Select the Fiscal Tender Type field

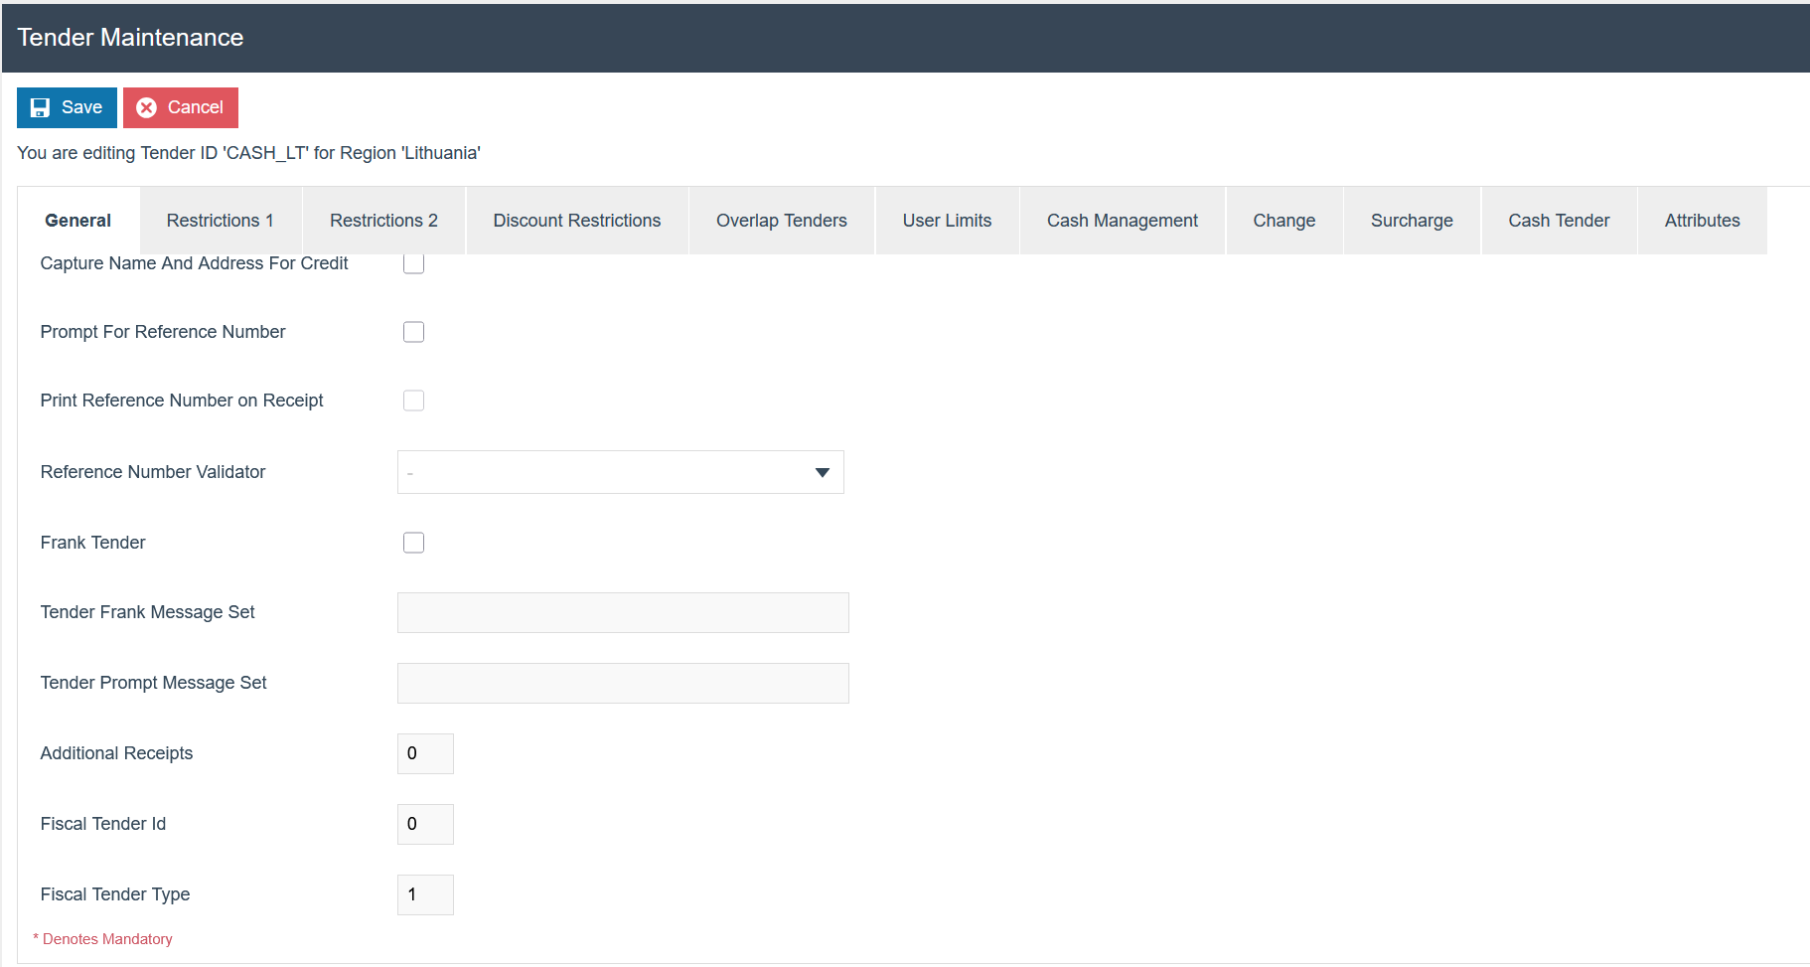click(x=425, y=895)
